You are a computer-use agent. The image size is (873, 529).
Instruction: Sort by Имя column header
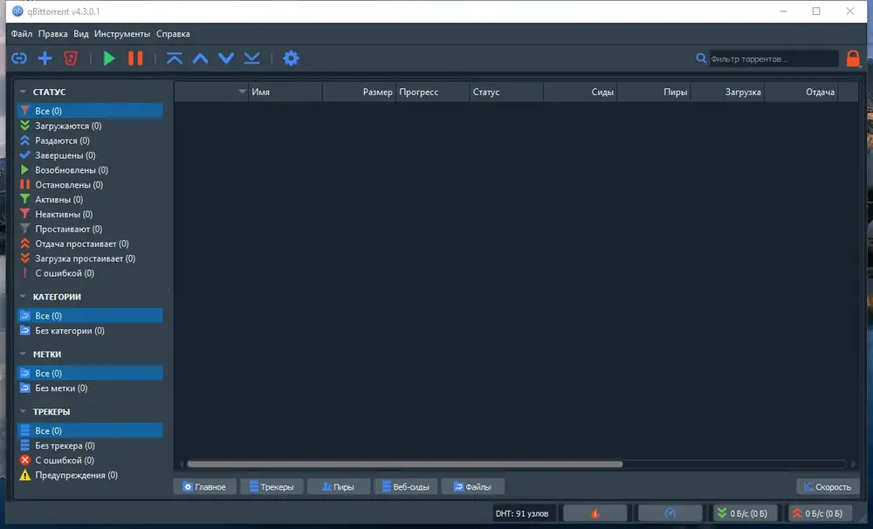285,92
